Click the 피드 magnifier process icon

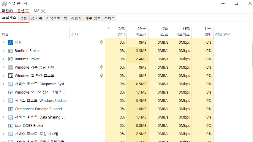click(11, 42)
